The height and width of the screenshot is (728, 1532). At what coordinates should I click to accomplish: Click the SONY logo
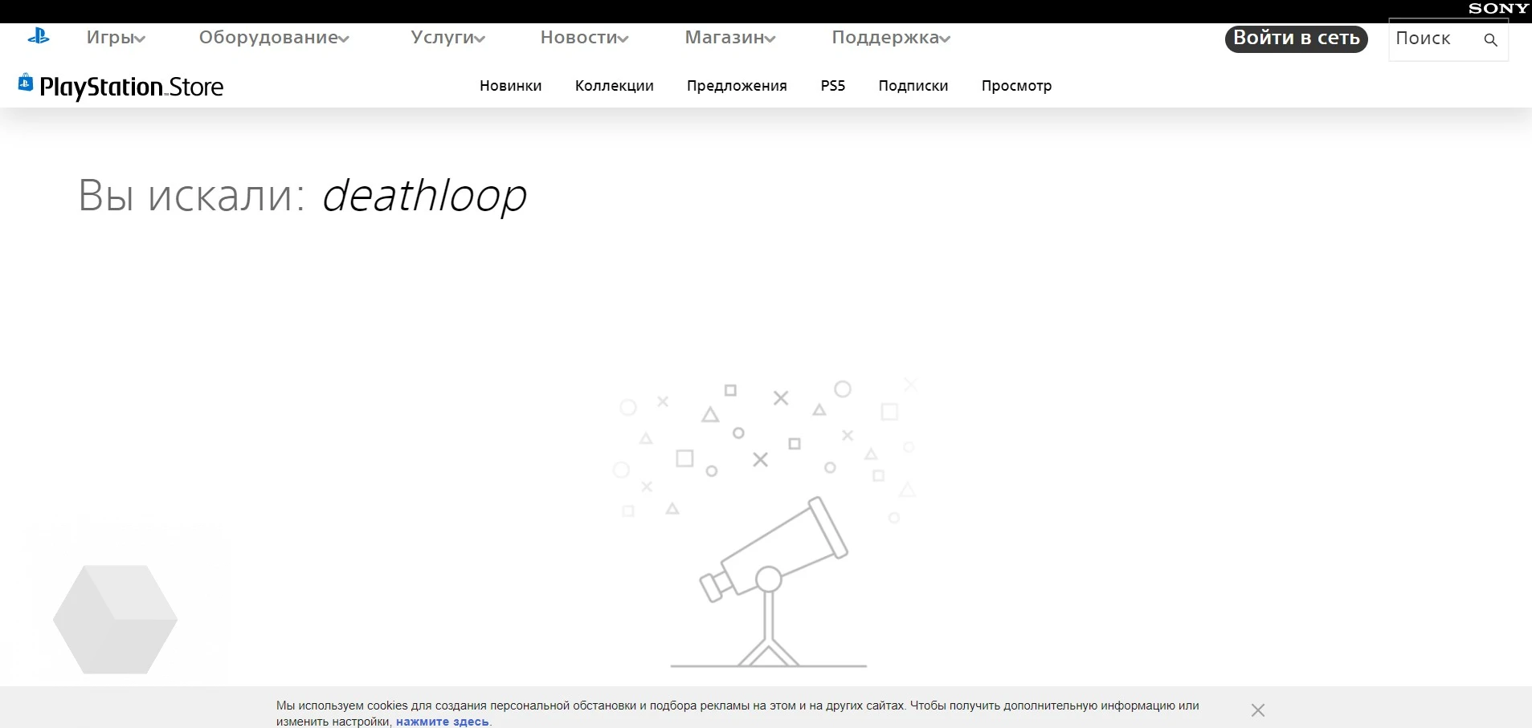(x=1498, y=9)
